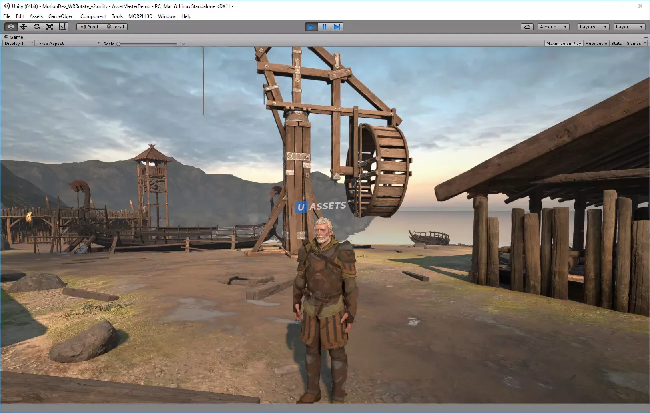Open the Free Aspect ratio dropdown
The height and width of the screenshot is (413, 650).
[x=69, y=43]
